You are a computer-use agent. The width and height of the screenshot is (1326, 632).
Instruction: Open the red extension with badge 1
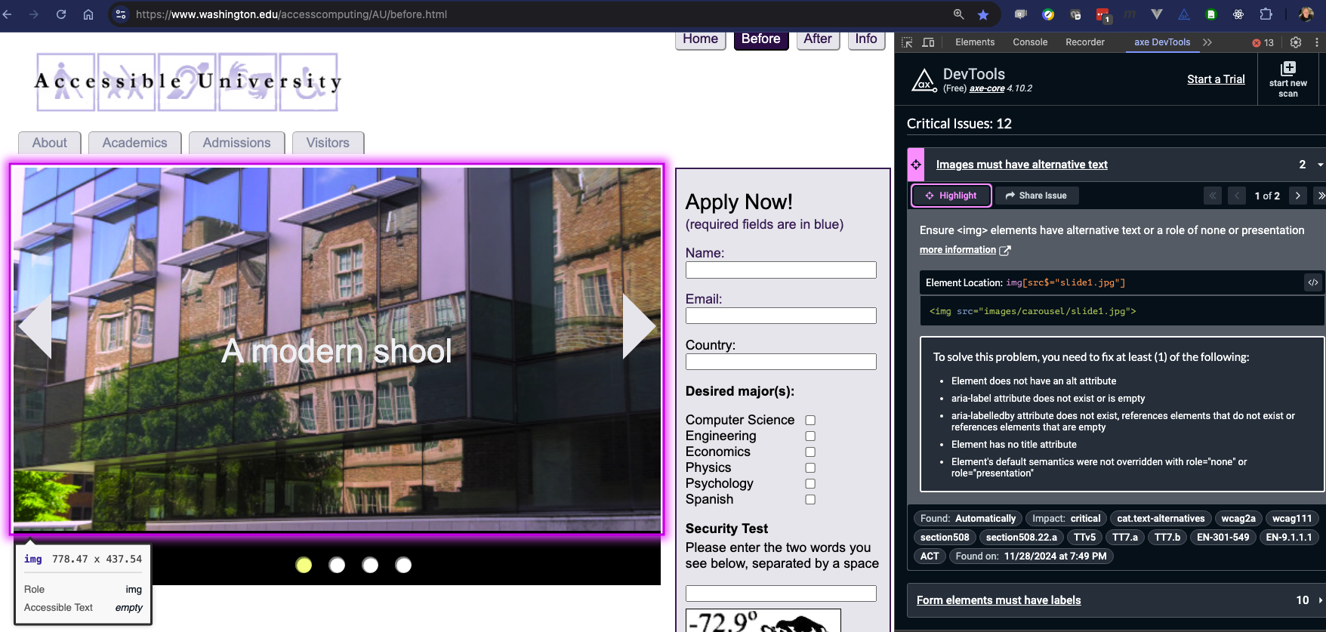click(x=1102, y=14)
